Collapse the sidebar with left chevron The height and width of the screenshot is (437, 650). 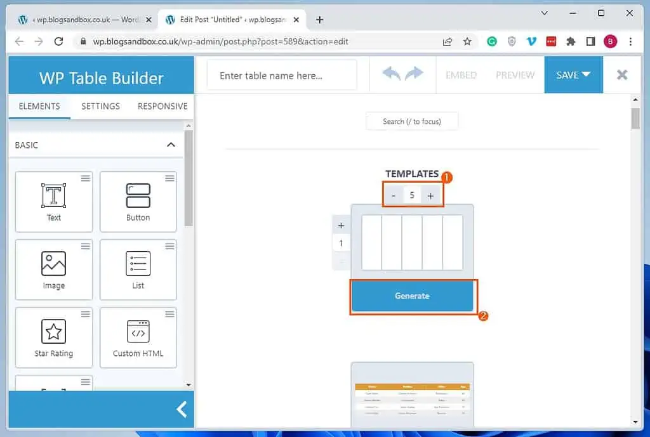coord(182,409)
